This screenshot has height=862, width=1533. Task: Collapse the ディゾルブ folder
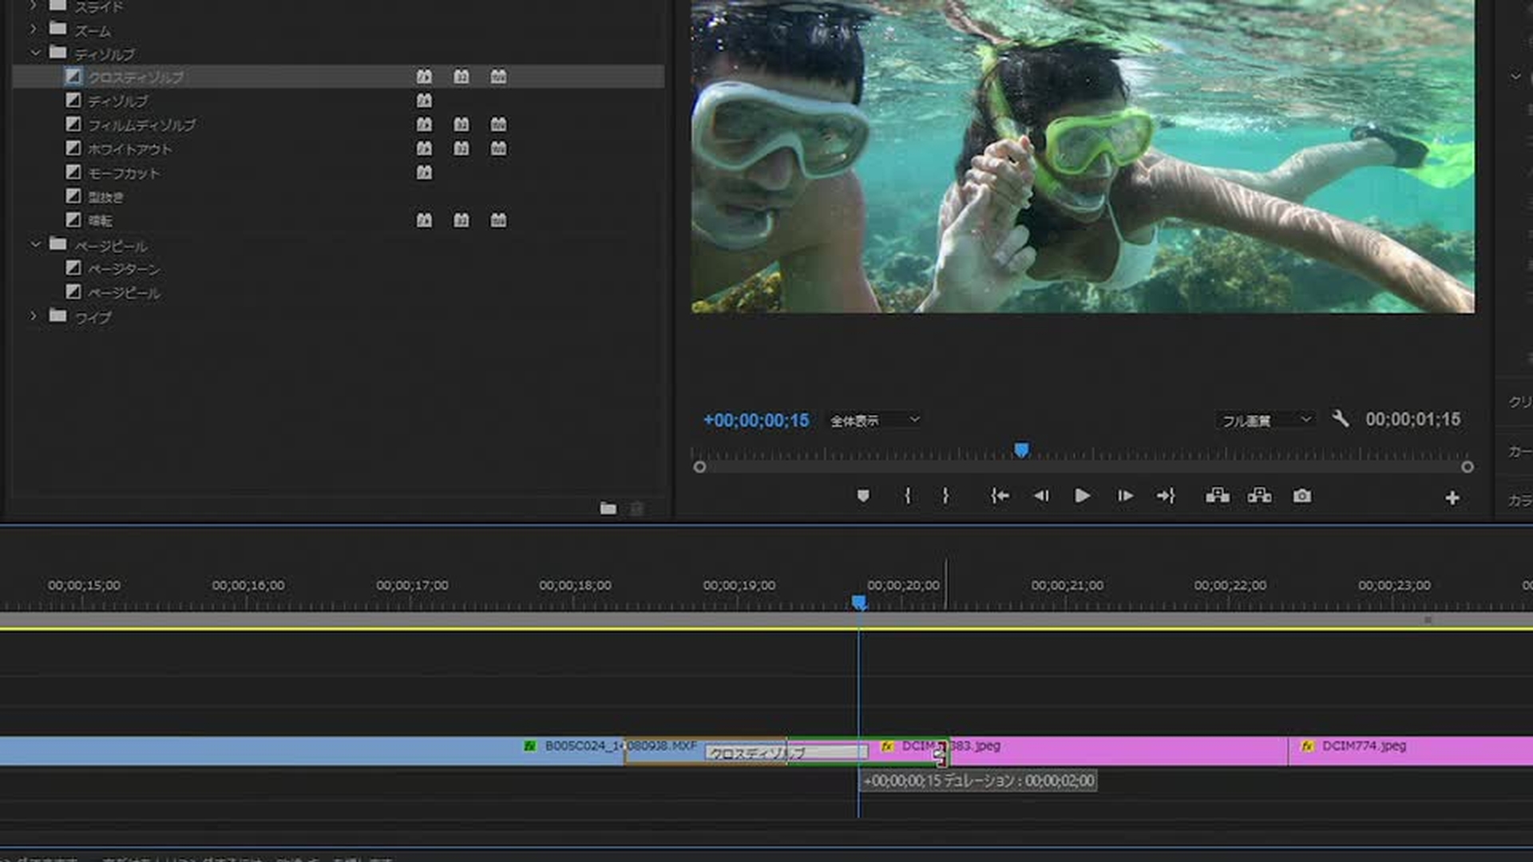(35, 53)
